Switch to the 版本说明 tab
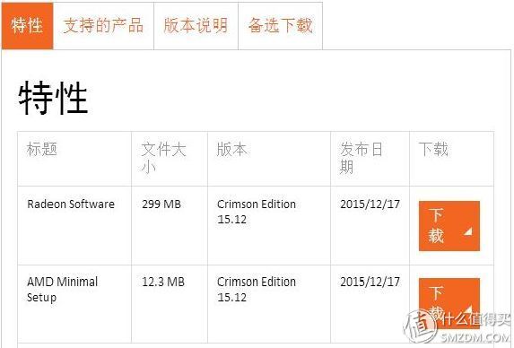The width and height of the screenshot is (514, 348). click(196, 26)
